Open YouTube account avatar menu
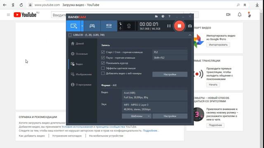Screen dimensions: 264x148 [249, 15]
